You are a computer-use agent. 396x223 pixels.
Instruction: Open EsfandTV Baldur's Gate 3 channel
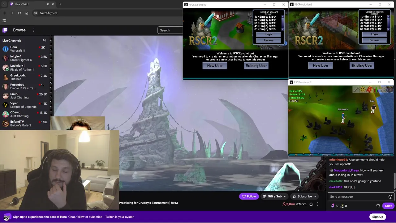[x=25, y=124]
